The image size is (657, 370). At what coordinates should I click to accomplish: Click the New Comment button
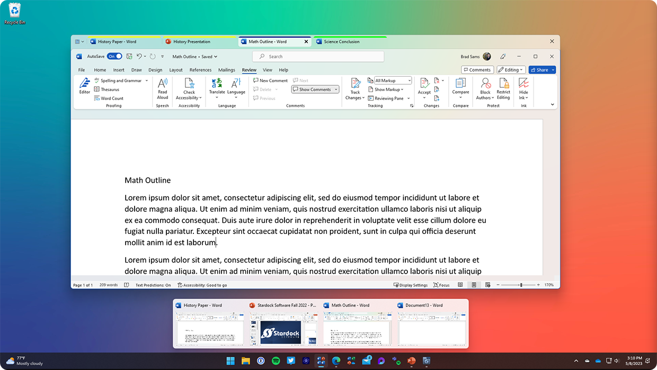coord(270,80)
